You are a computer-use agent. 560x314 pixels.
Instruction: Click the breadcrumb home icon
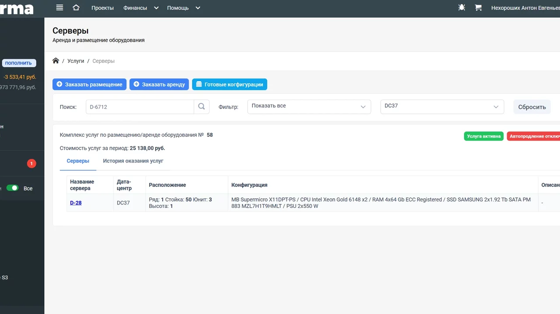pyautogui.click(x=56, y=61)
